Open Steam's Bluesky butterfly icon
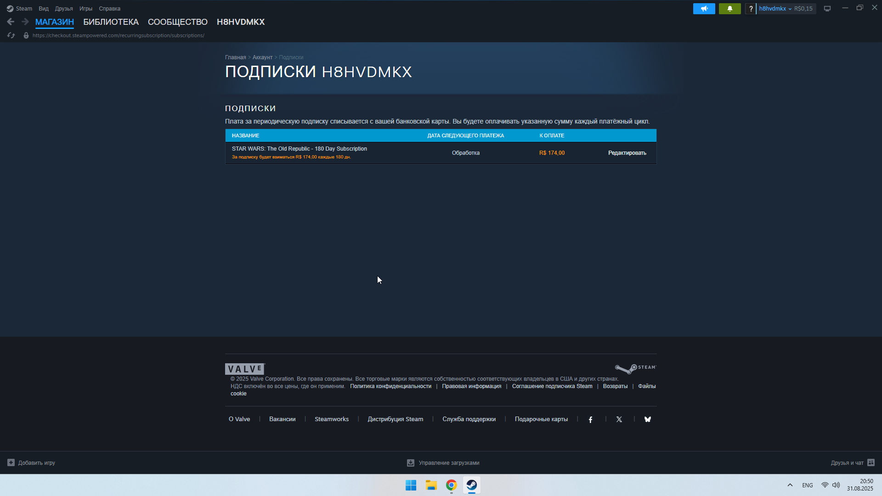The image size is (882, 496). click(648, 419)
